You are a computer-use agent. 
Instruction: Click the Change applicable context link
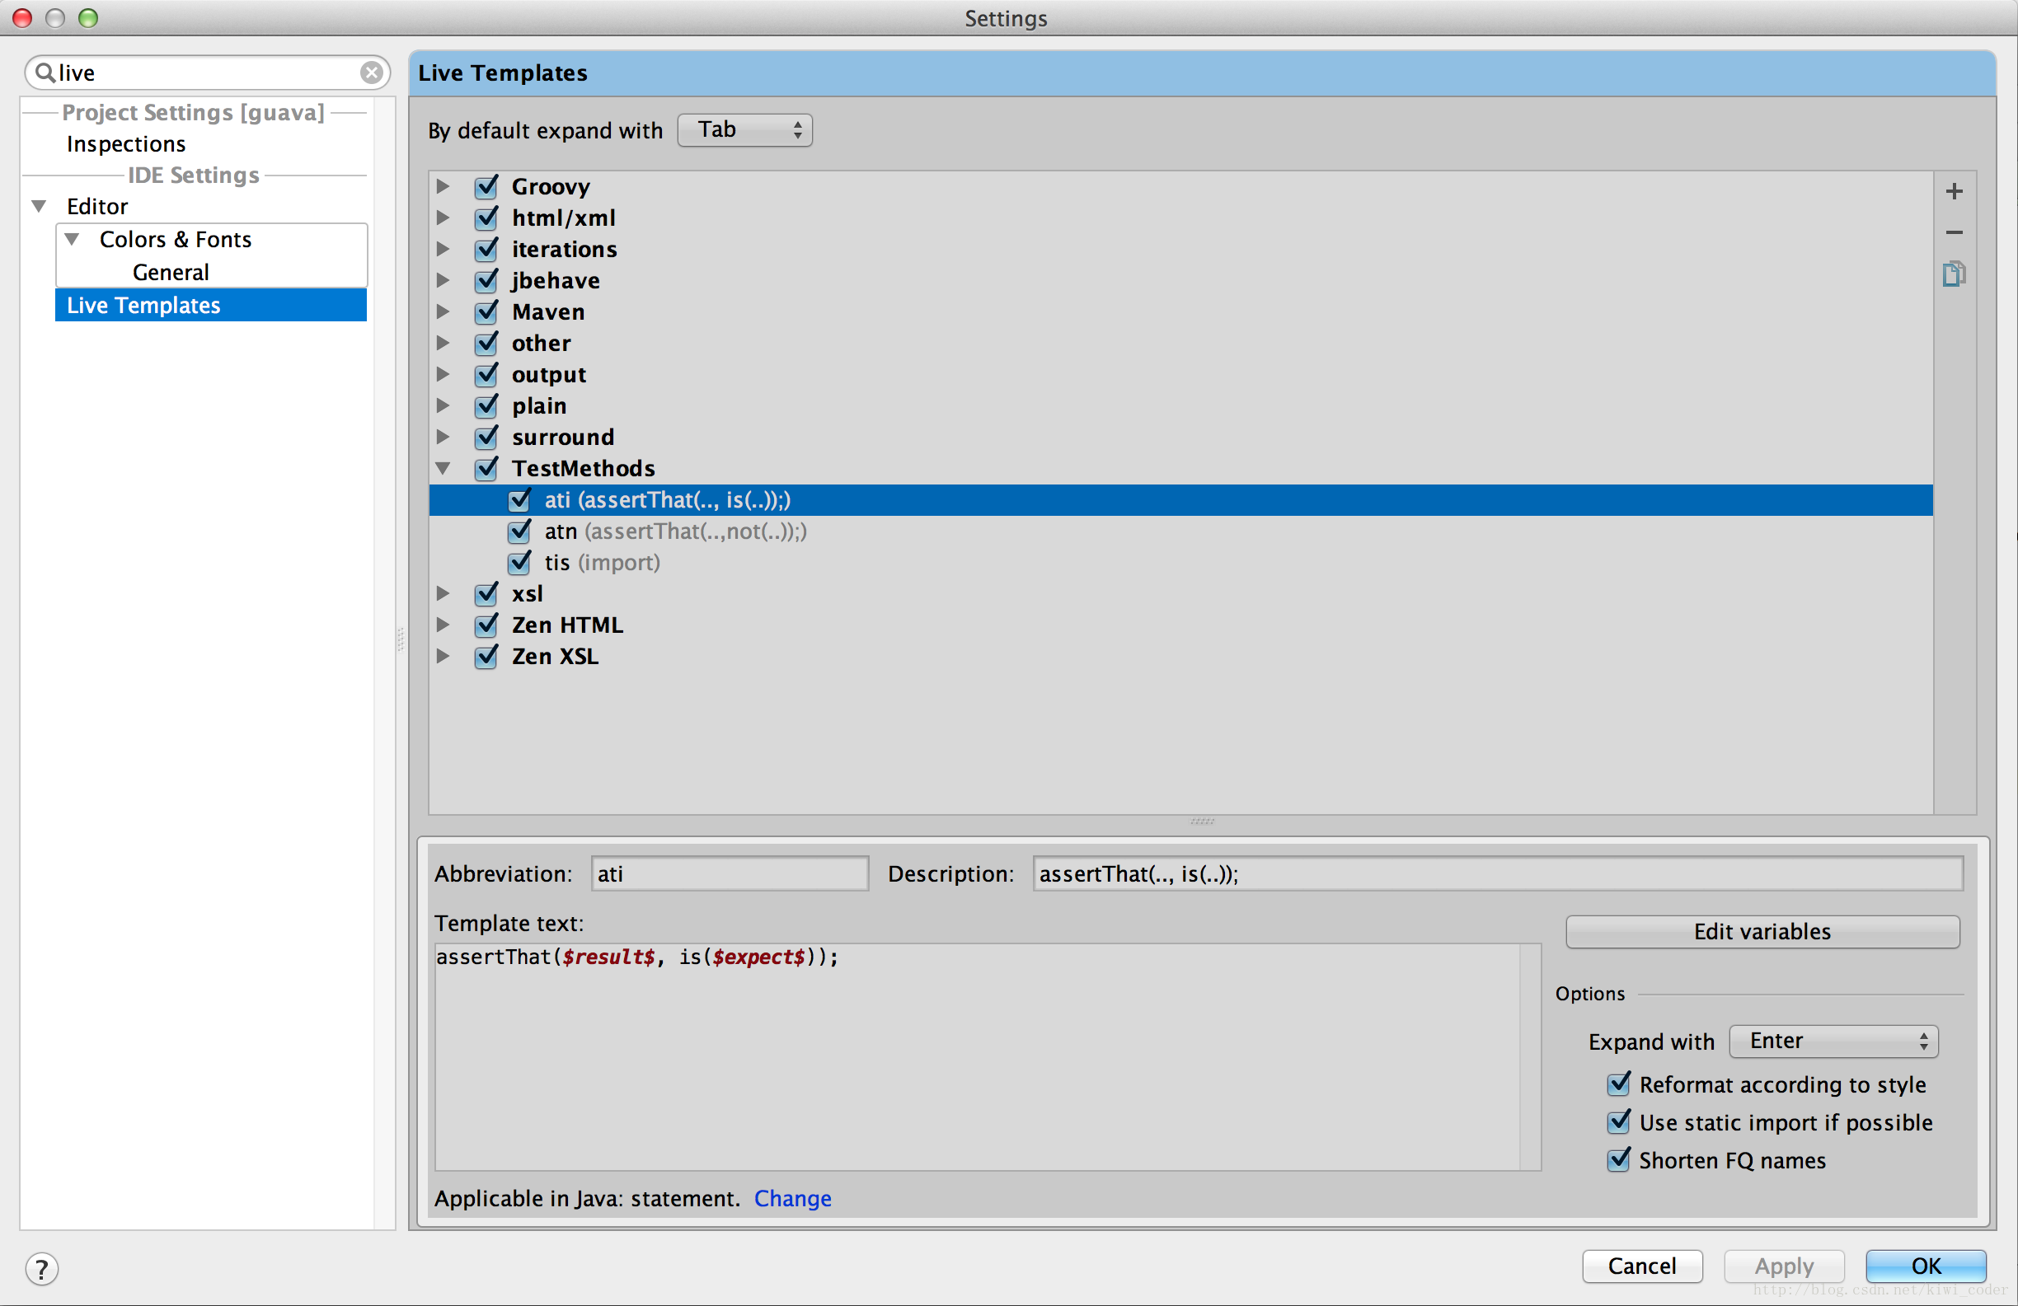click(x=793, y=1198)
